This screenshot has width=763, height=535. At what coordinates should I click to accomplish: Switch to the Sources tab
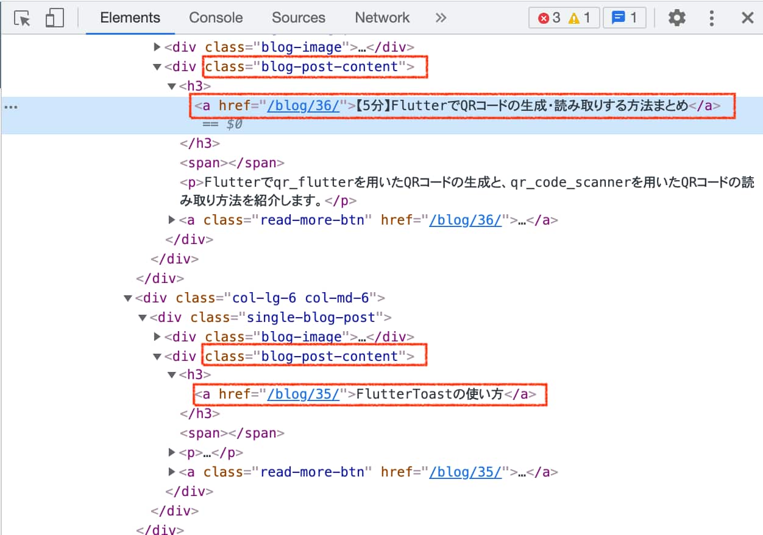pos(299,18)
